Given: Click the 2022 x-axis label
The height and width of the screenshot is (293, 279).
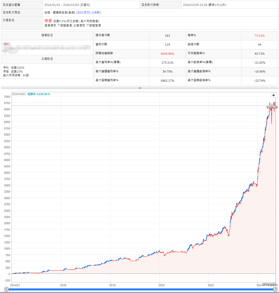Looking at the screenshot, I should click(211, 285).
